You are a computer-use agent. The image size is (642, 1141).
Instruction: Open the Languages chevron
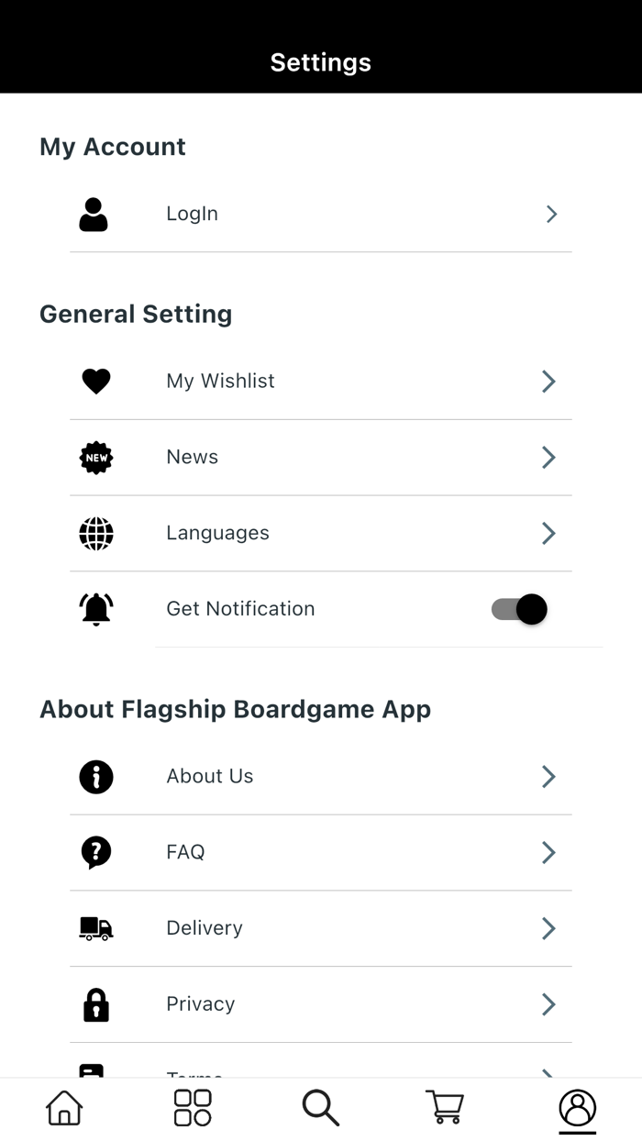point(548,533)
